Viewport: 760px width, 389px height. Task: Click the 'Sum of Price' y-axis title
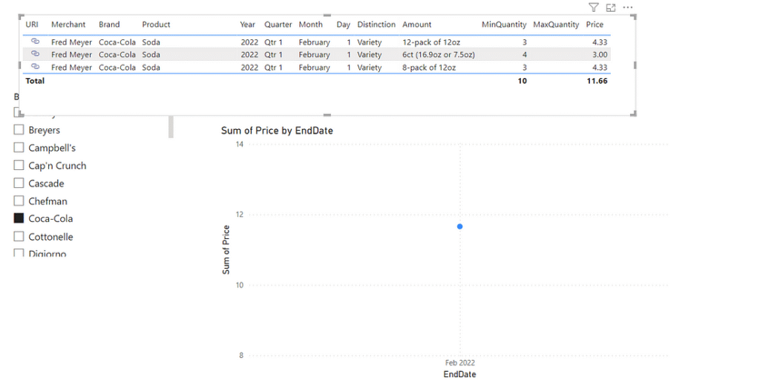(x=226, y=249)
